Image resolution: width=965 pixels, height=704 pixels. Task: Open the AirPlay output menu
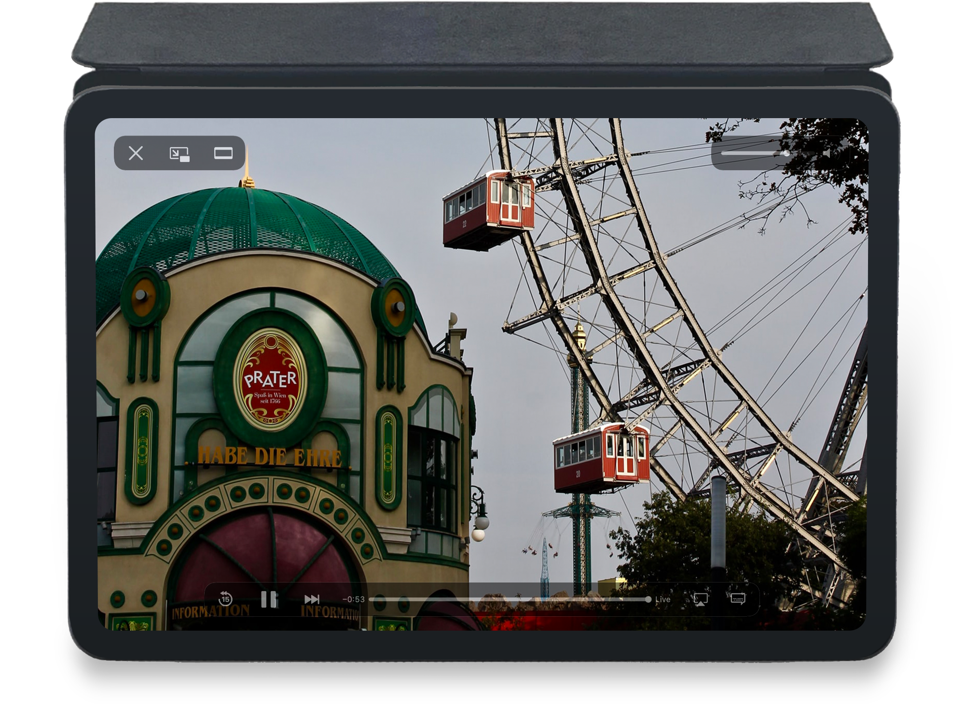click(701, 599)
